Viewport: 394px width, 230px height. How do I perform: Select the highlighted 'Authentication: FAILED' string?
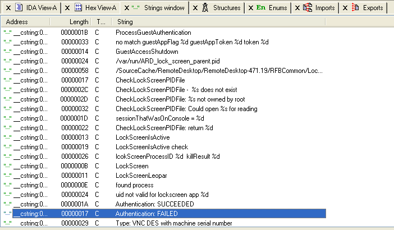pos(146,214)
